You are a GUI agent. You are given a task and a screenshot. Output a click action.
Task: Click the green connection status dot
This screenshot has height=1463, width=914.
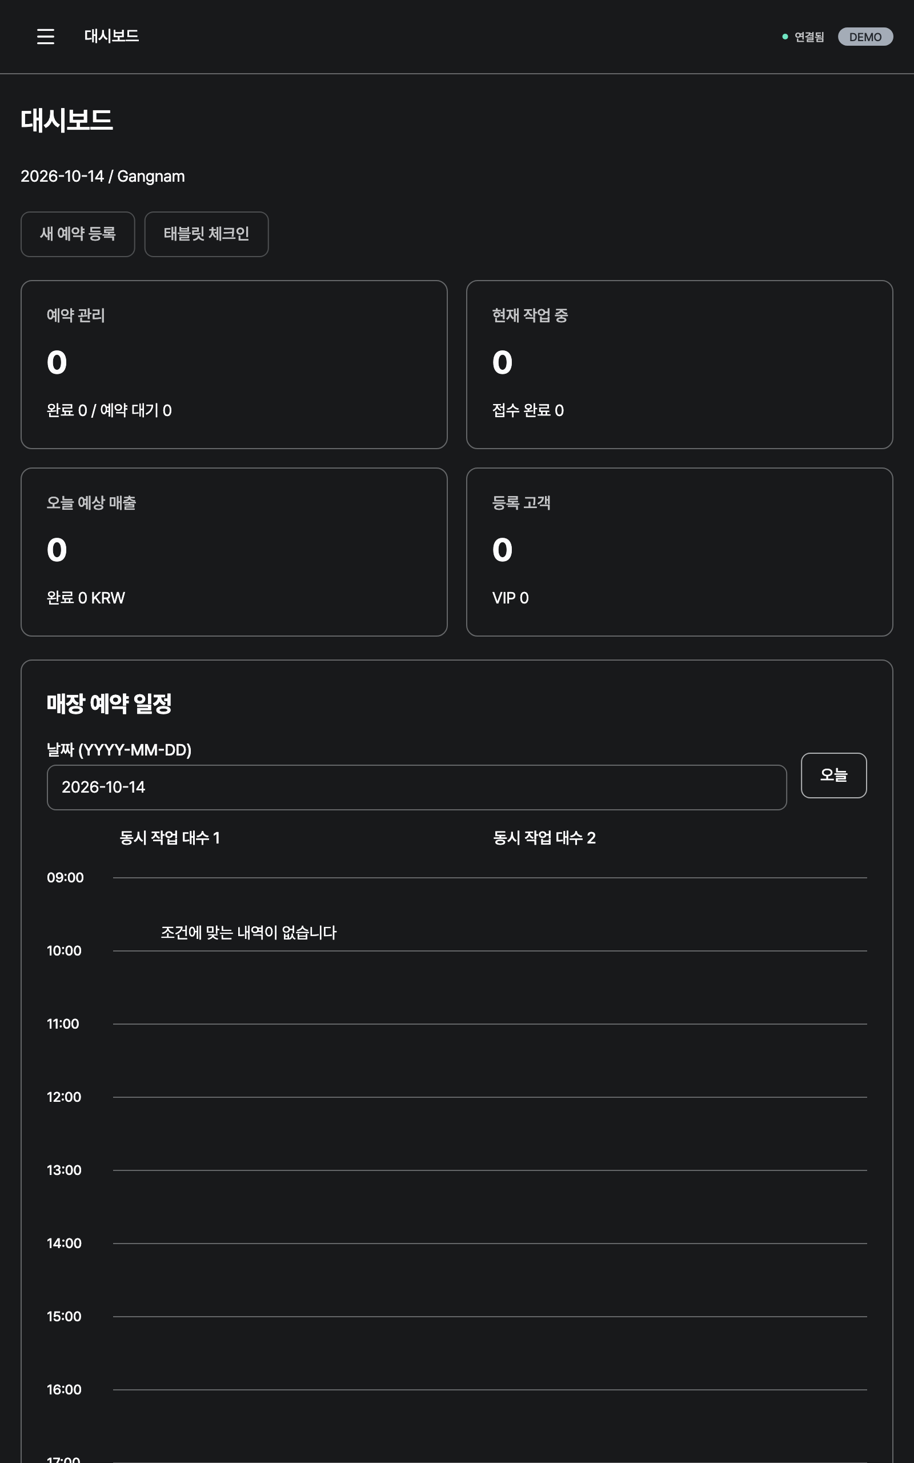(x=785, y=37)
